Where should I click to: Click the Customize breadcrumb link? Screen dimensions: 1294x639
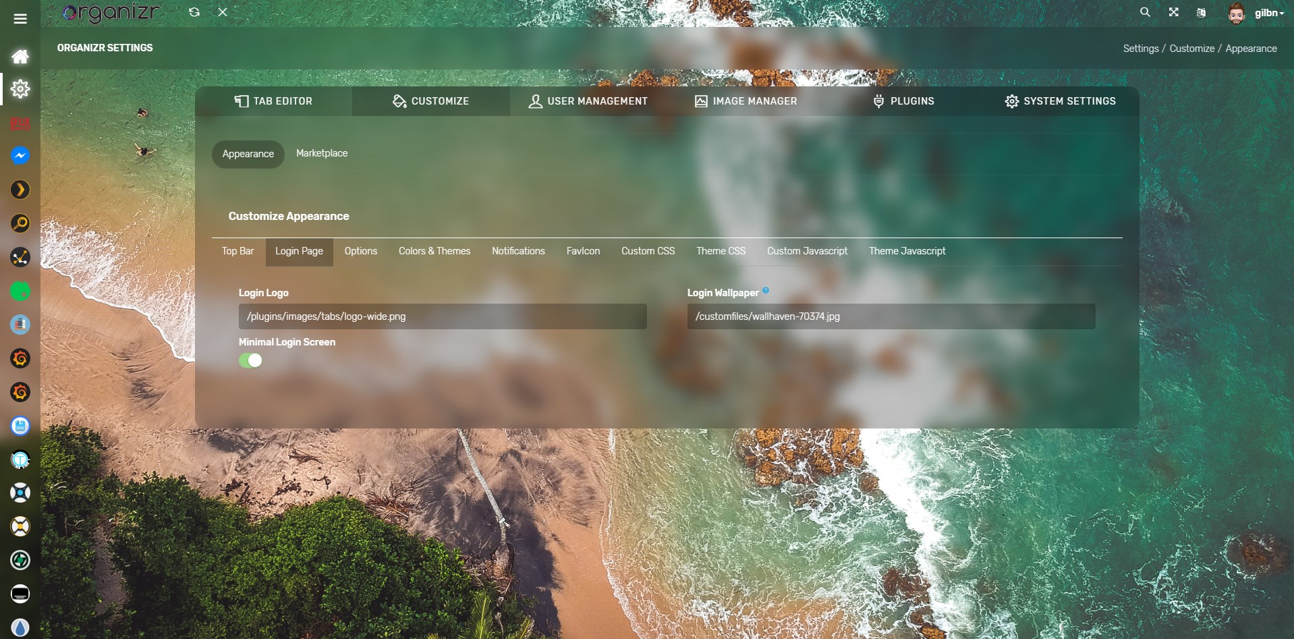tap(1191, 49)
